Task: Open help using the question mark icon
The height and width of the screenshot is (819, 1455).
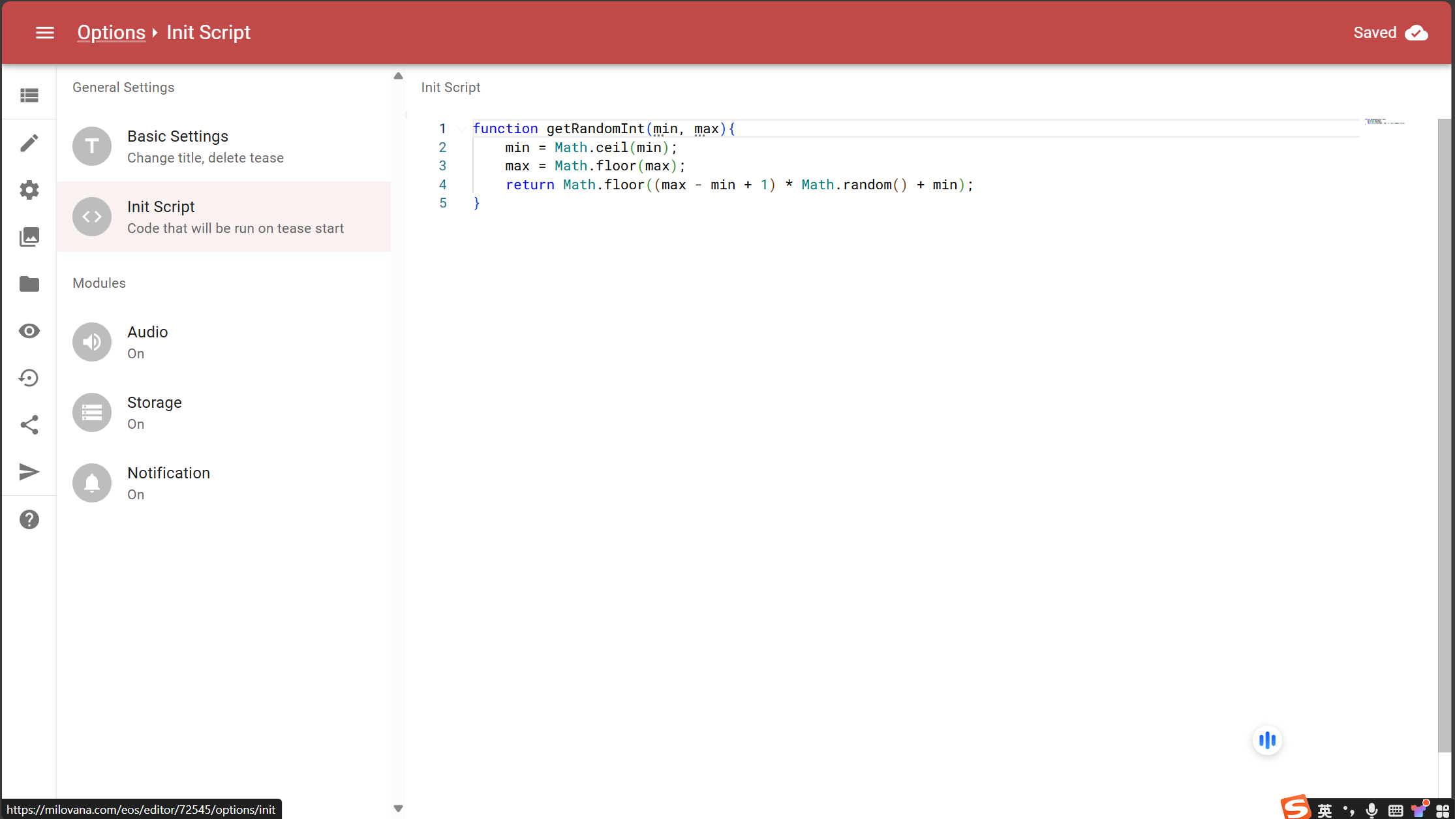Action: coord(29,519)
